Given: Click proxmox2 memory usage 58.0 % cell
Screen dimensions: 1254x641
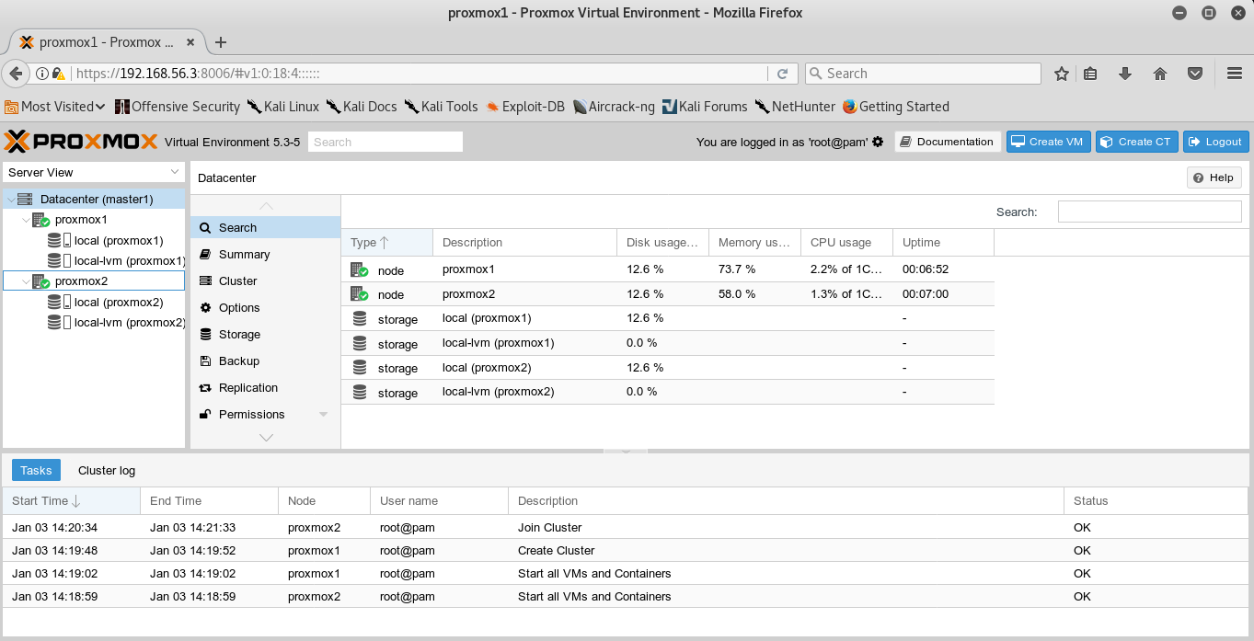Looking at the screenshot, I should [x=755, y=294].
